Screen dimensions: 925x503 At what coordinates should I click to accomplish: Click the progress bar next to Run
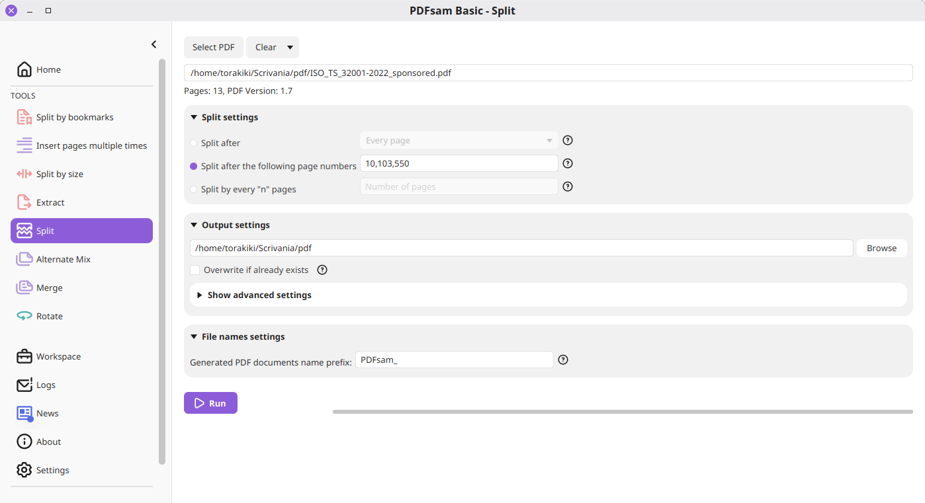coord(623,412)
